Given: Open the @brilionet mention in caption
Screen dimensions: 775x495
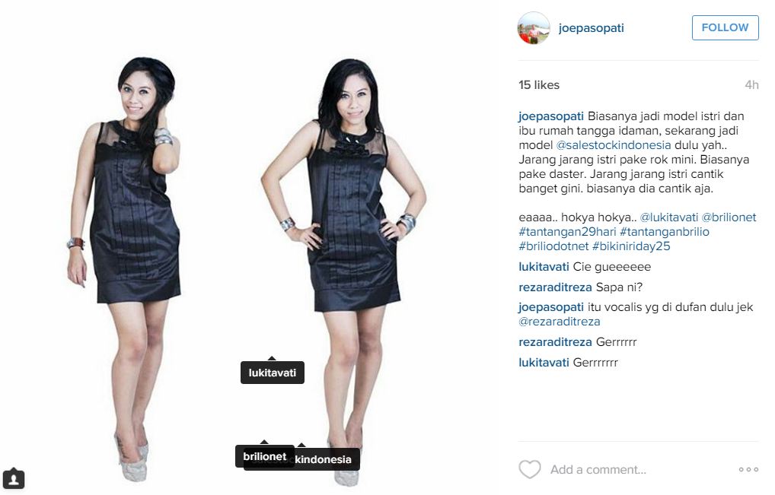Looking at the screenshot, I should point(729,217).
